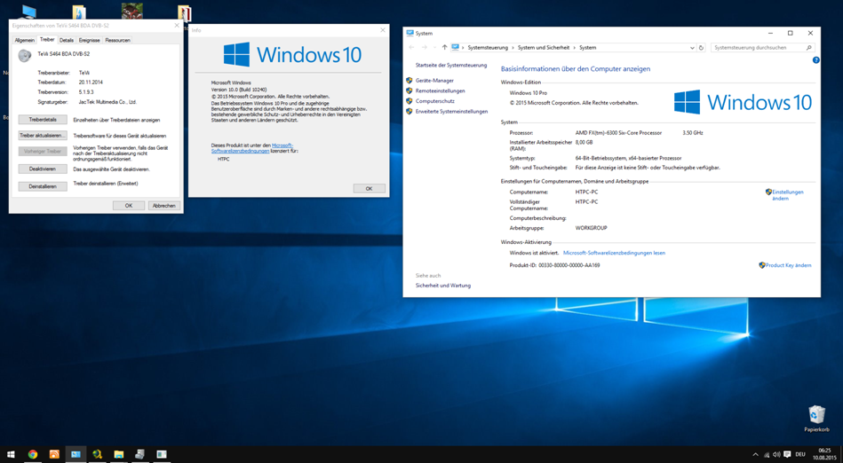Refresh the System window address bar
The width and height of the screenshot is (843, 463).
701,48
